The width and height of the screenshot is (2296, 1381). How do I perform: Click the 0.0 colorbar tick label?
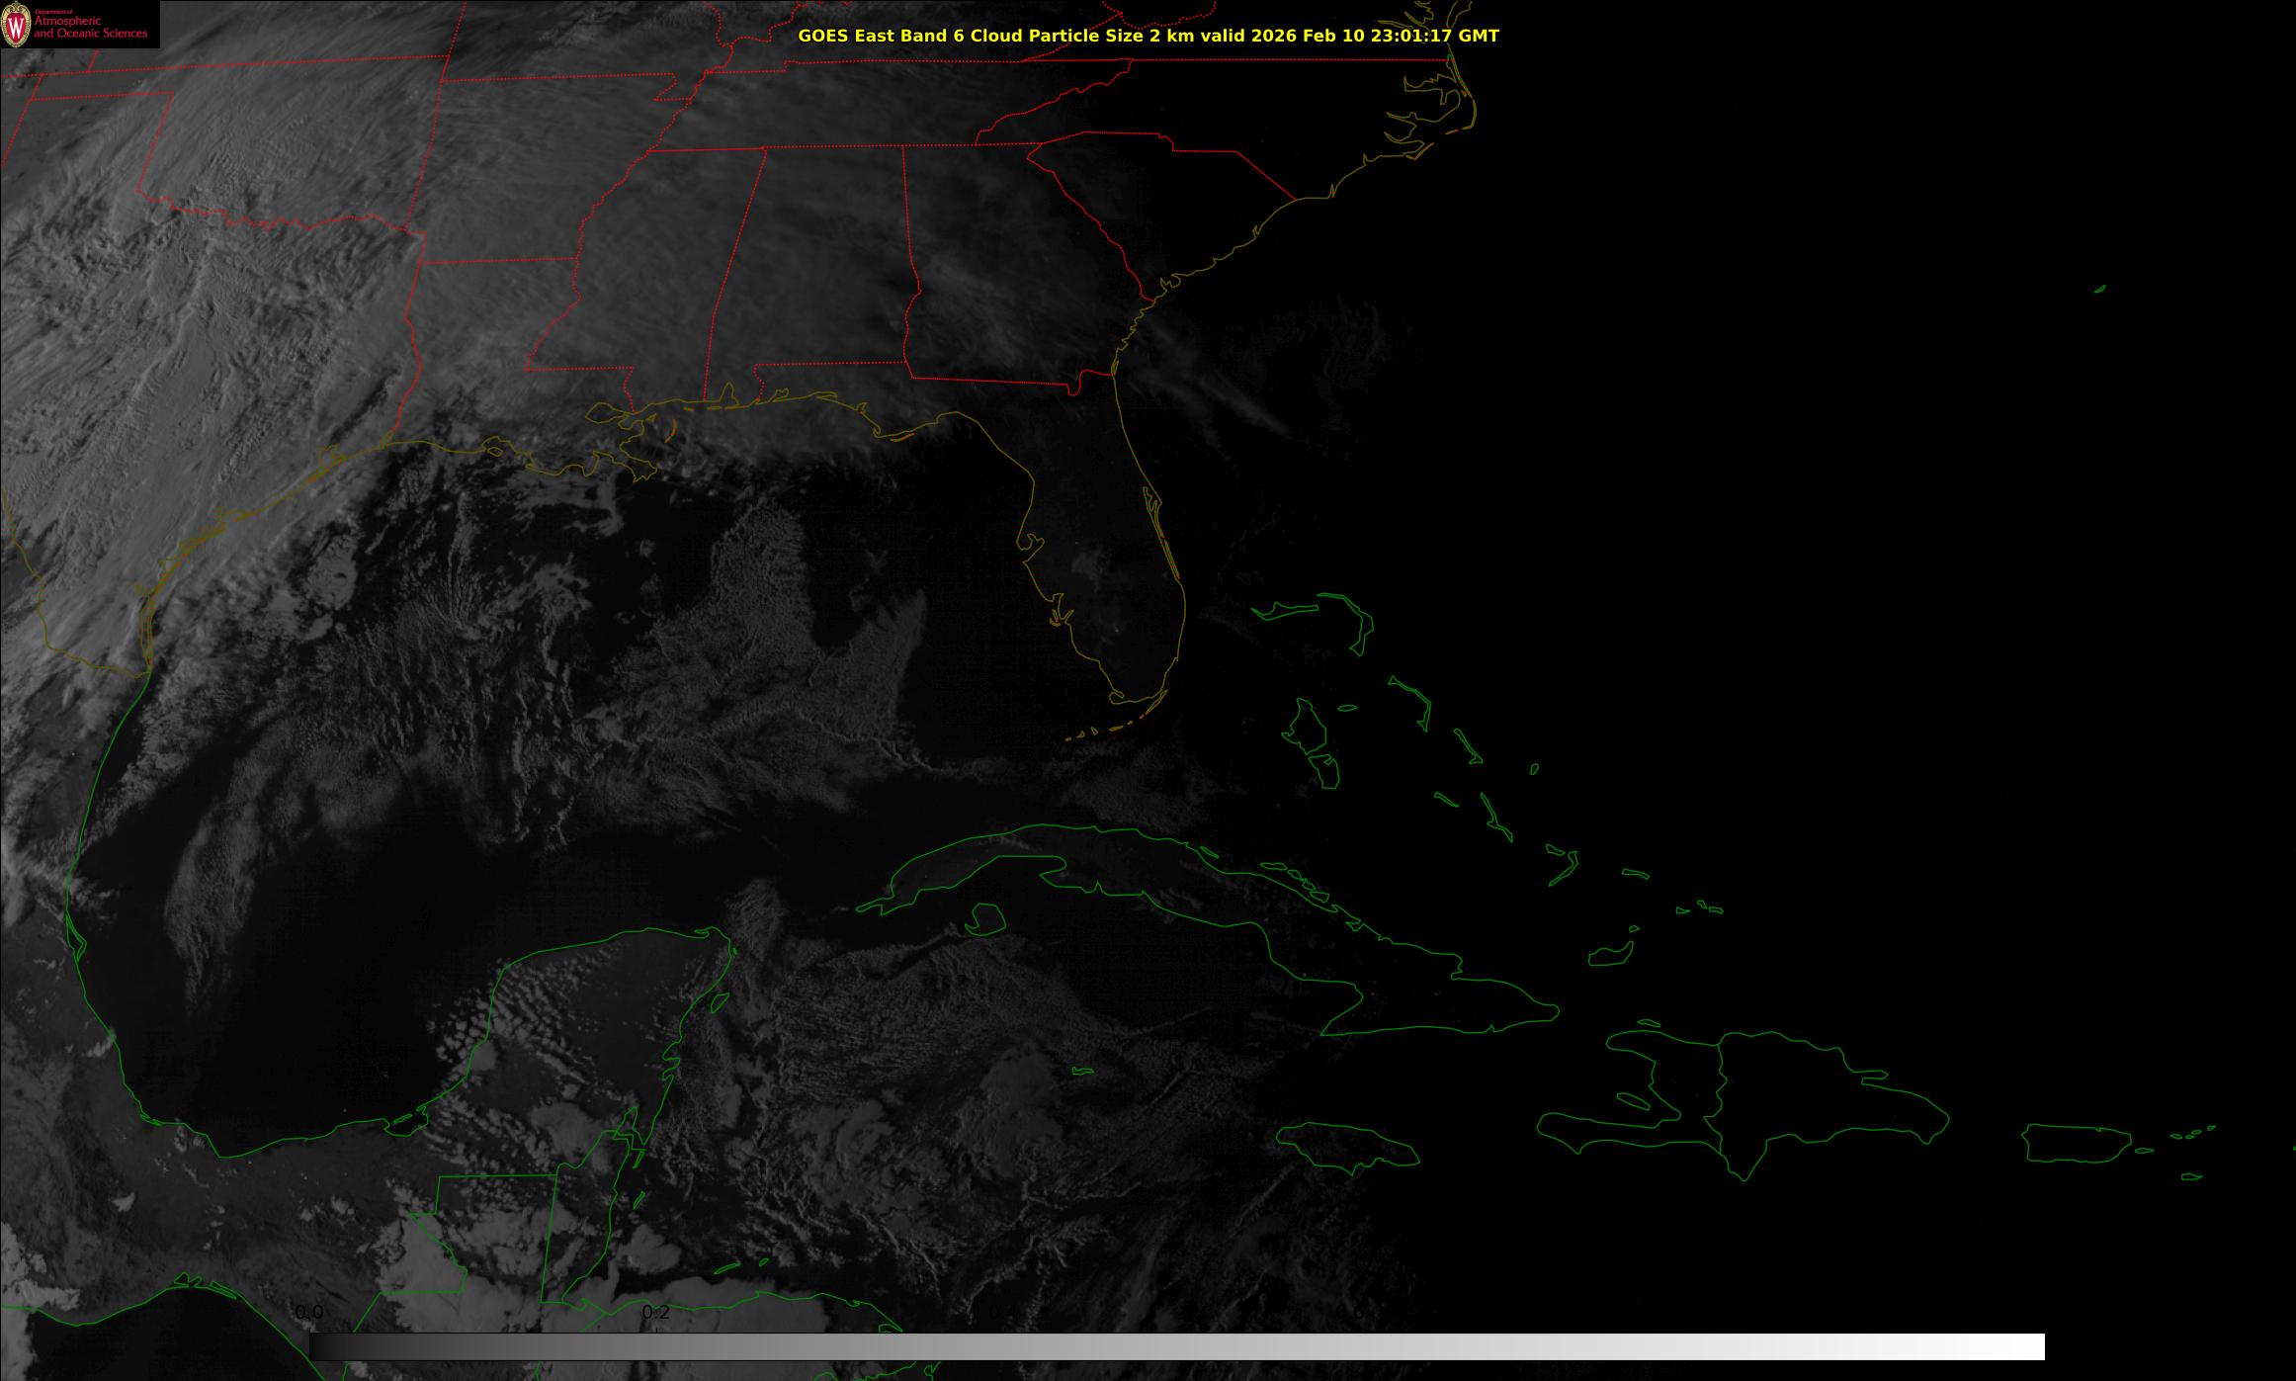click(309, 1313)
